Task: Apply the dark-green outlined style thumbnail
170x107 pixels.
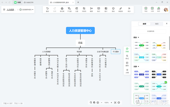Action: 142,86
